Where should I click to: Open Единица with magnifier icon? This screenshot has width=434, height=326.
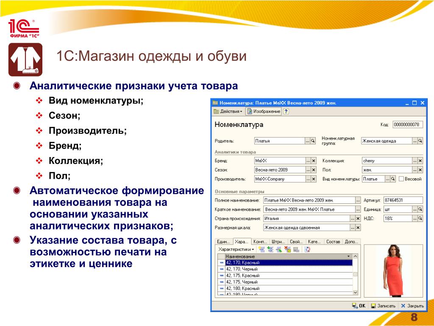[420, 209]
